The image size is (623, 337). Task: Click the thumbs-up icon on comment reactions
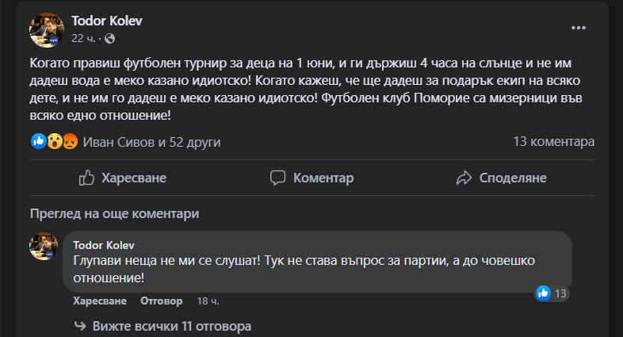click(x=543, y=293)
